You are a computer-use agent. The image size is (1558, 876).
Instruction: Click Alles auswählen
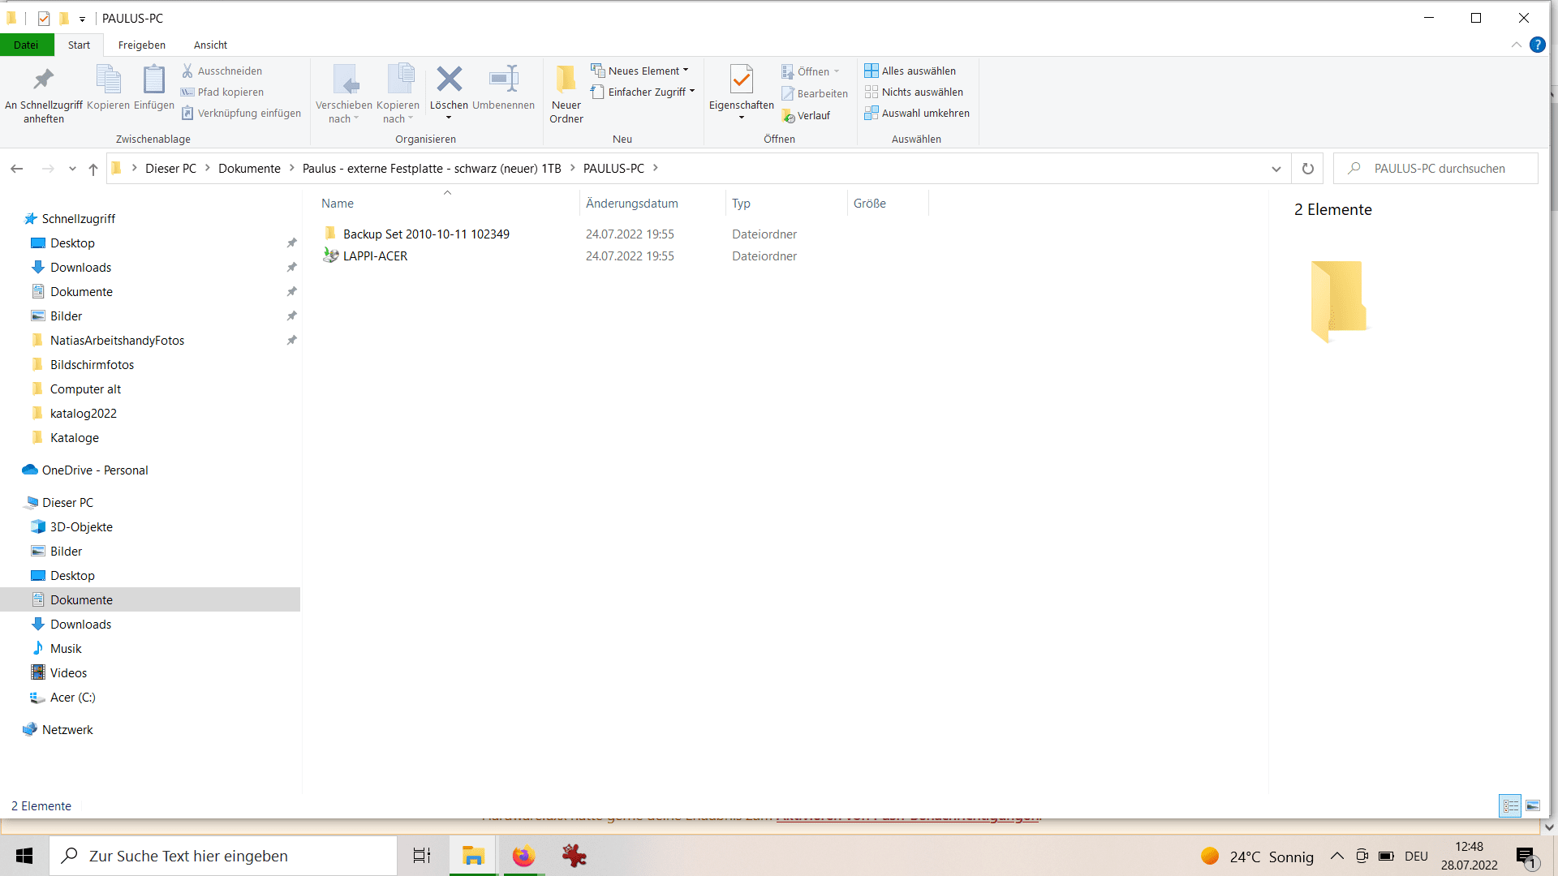tap(910, 71)
